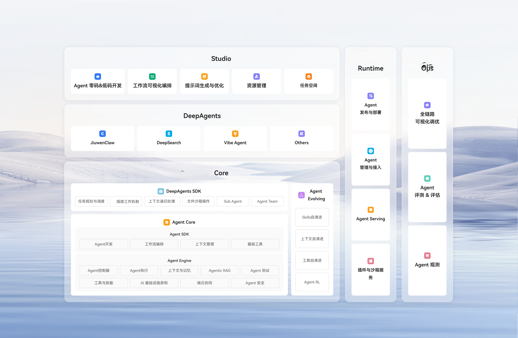518x338 pixels.
Task: Click the Agent Engine subsection label
Action: coord(179,261)
